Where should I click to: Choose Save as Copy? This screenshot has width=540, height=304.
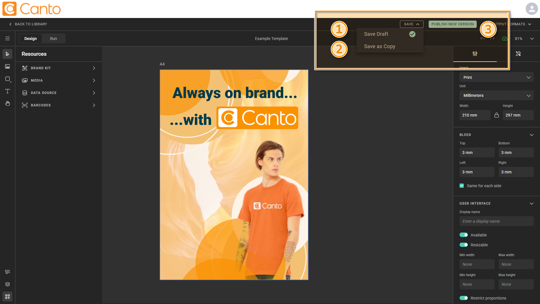point(390,46)
